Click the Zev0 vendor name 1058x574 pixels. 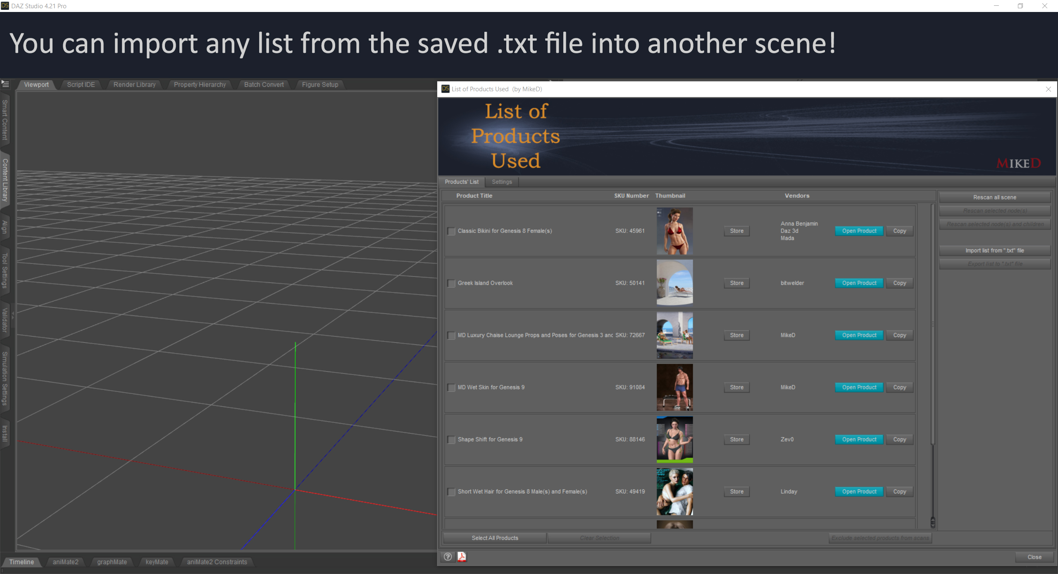click(x=787, y=439)
